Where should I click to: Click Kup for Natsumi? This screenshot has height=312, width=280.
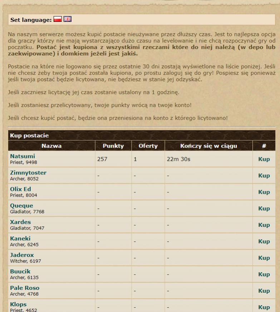tap(264, 159)
